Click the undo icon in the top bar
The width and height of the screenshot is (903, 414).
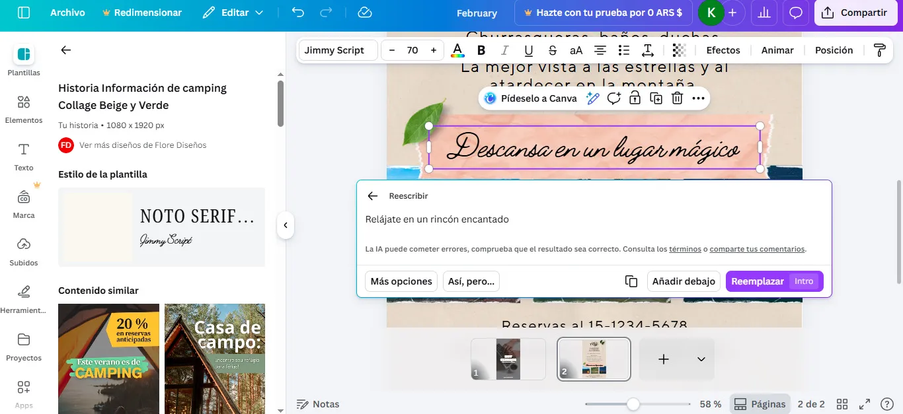297,13
